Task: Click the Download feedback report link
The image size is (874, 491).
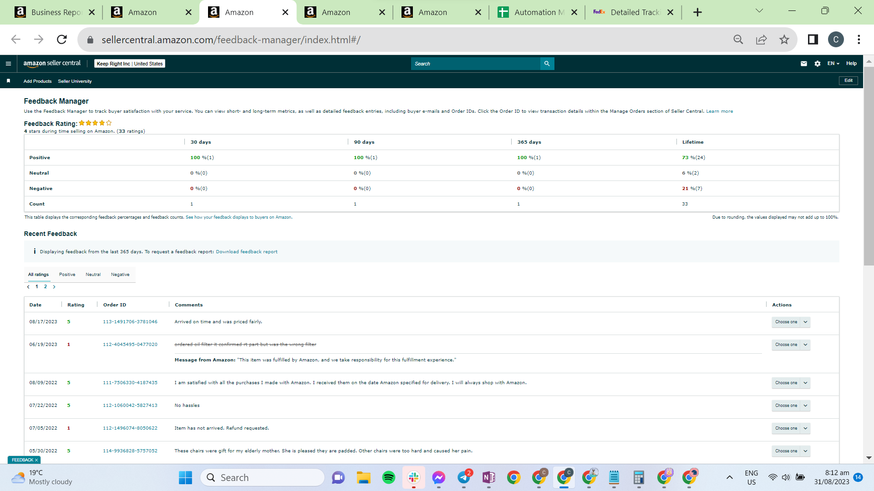Action: [246, 252]
